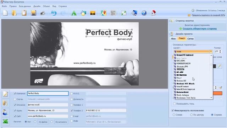Click the eyedropper color picker icon
This screenshot has height=128, width=227.
[x=220, y=66]
